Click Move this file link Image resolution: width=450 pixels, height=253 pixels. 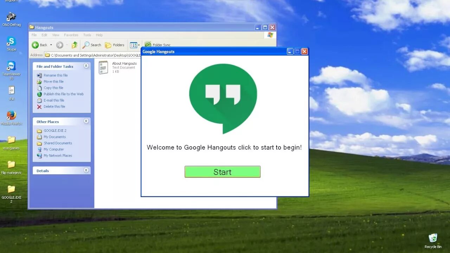click(x=53, y=82)
